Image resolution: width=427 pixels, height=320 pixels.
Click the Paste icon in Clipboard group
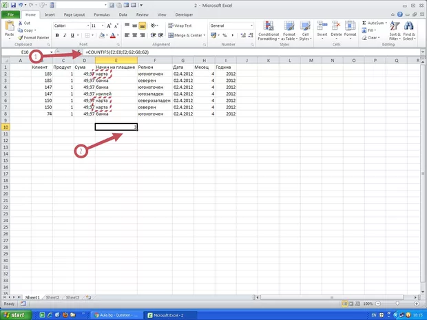tap(10, 26)
